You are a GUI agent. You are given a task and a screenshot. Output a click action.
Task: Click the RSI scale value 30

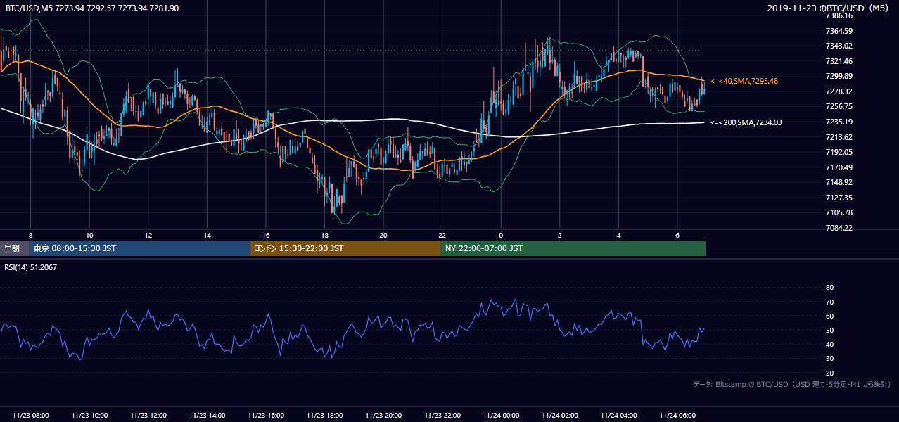(x=829, y=359)
